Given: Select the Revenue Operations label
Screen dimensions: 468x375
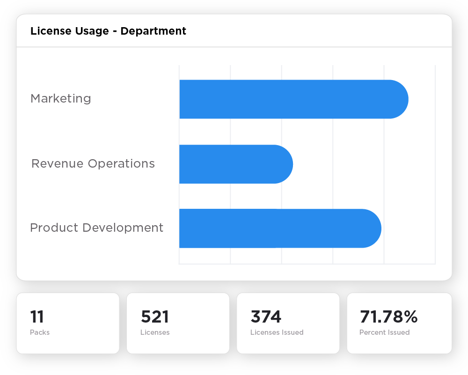Looking at the screenshot, I should [x=93, y=164].
